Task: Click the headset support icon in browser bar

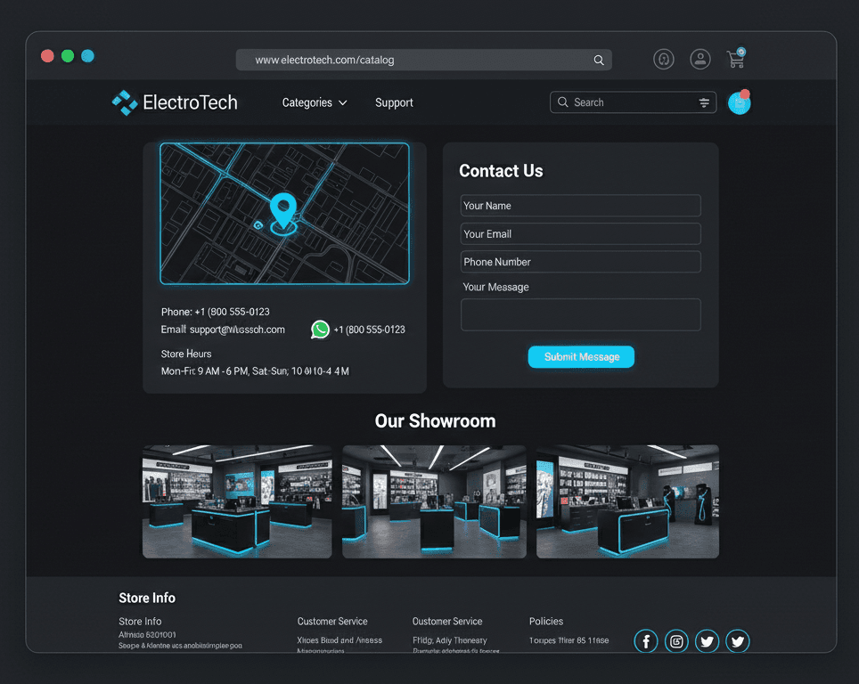Action: (663, 60)
